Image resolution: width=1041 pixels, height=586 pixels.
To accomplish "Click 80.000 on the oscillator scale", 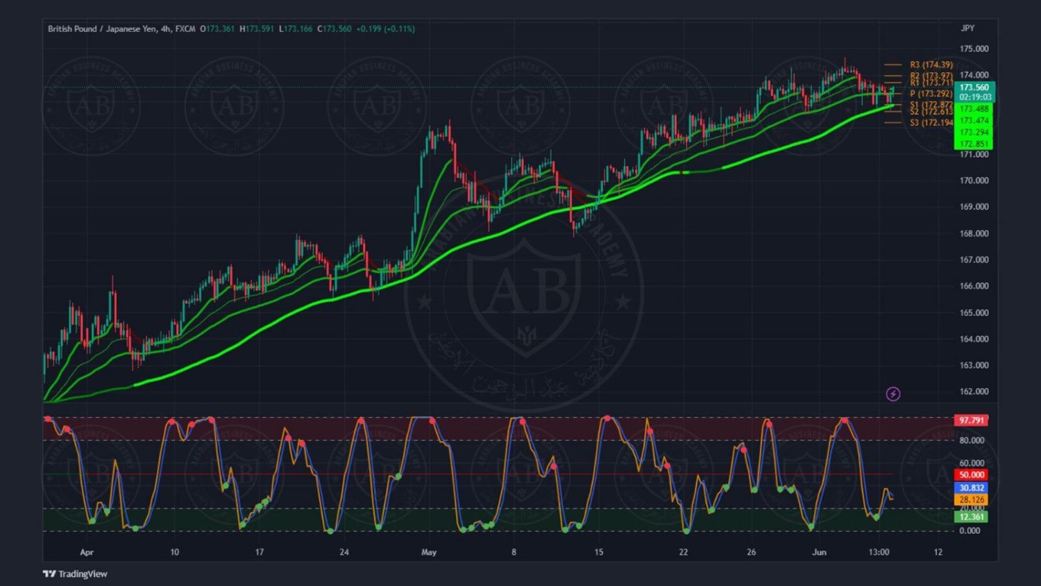I will point(972,440).
